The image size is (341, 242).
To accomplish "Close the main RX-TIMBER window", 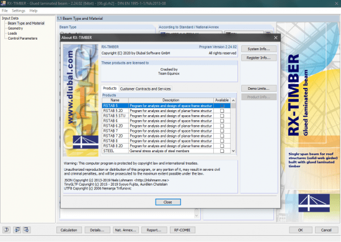I will pyautogui.click(x=336, y=3).
